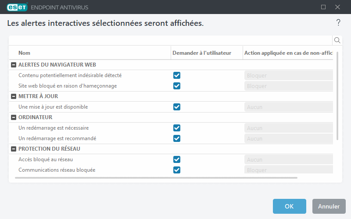
Task: Select row Contenu potentiellement indésirable détecté
Action: pyautogui.click(x=171, y=75)
